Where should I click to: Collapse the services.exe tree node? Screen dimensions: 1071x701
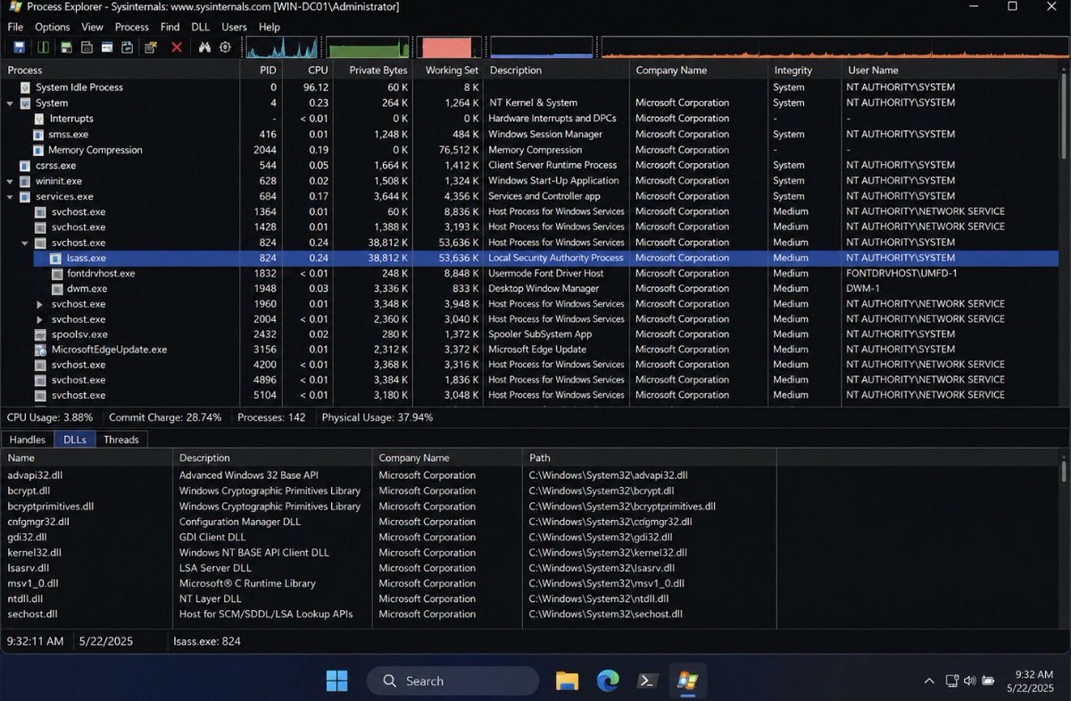(10, 196)
